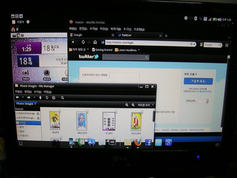Bookmark page with the star icon
This screenshot has width=237, height=178.
(191, 44)
